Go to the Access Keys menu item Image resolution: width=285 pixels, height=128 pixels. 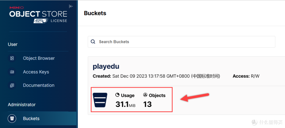36,72
